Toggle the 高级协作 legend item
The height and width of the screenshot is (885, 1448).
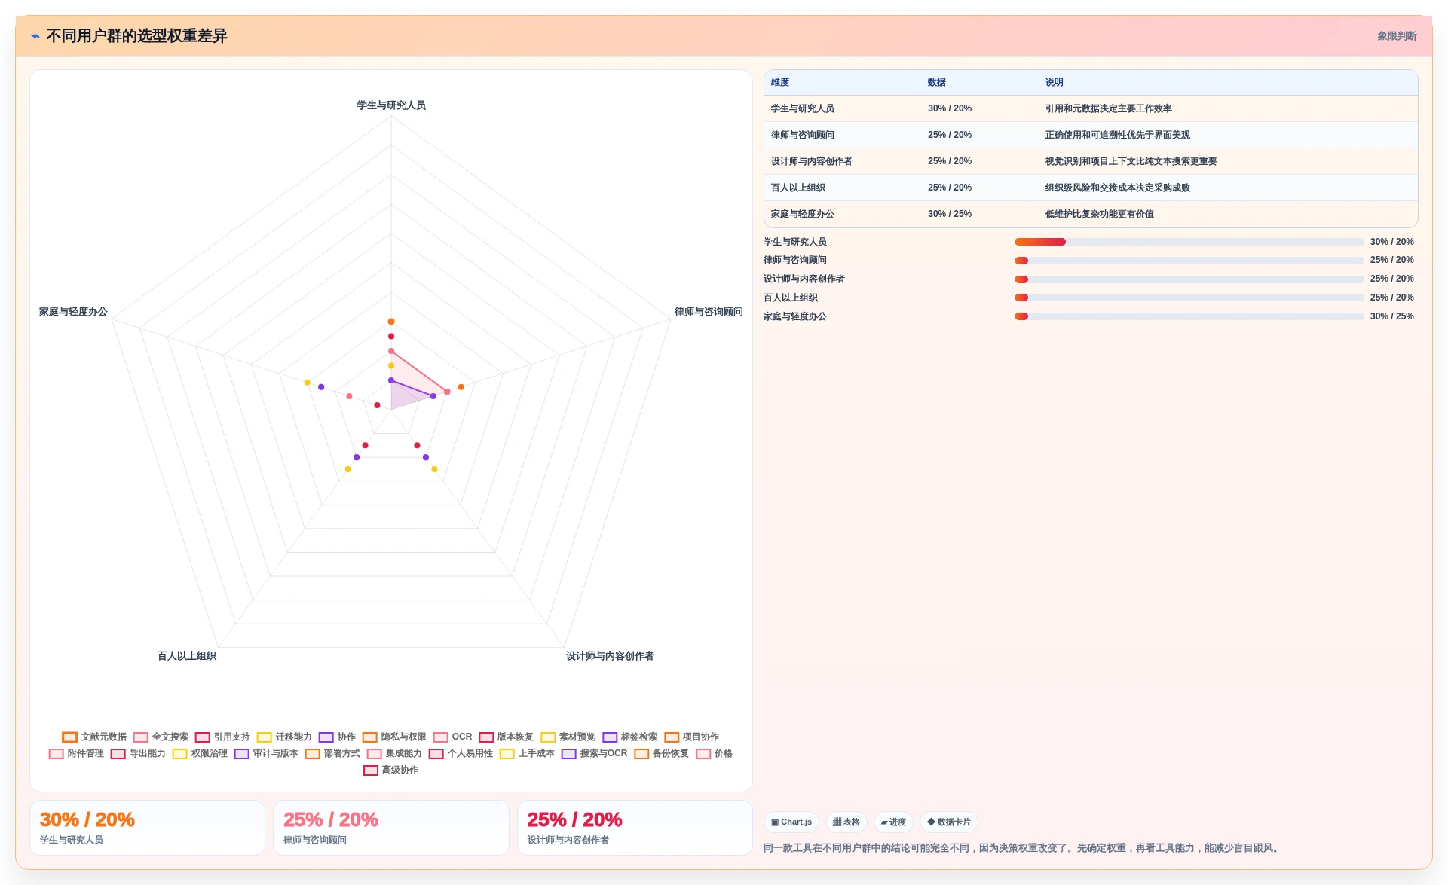pyautogui.click(x=390, y=770)
